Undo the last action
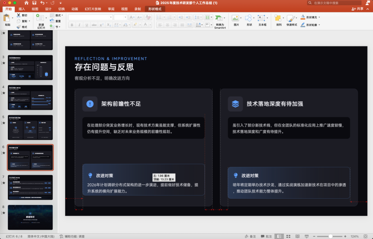This screenshot has width=373, height=239. pos(42,3)
